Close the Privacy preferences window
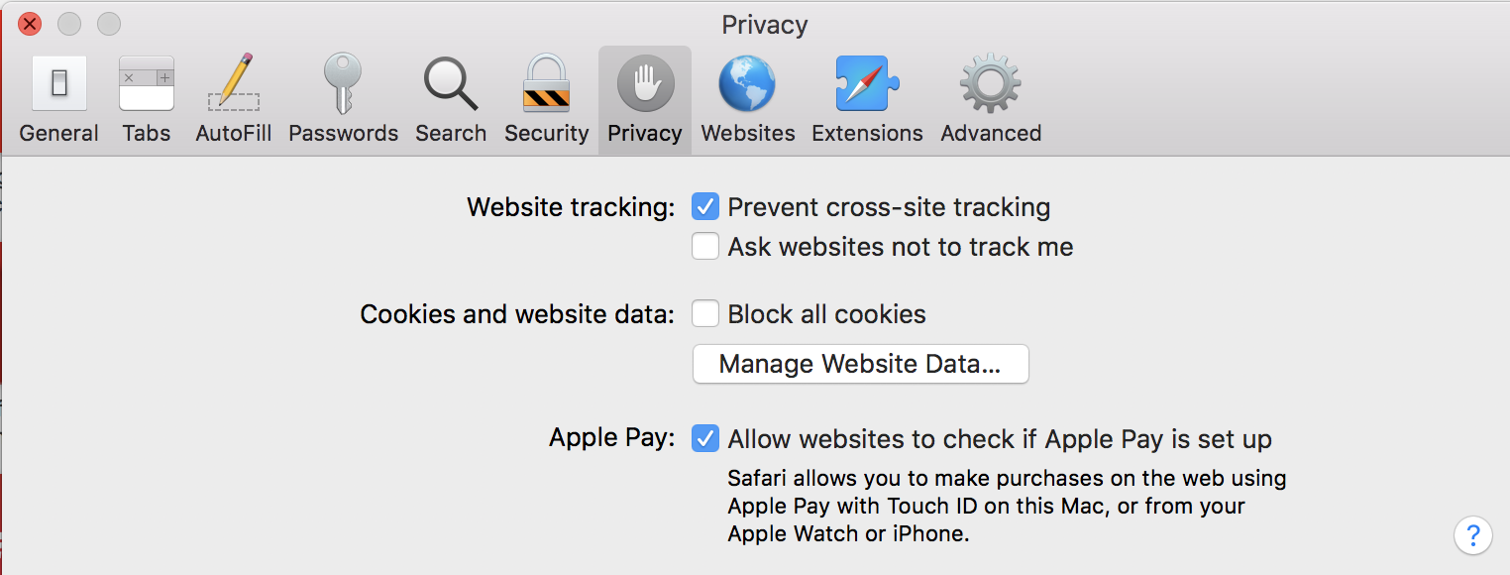 (x=30, y=24)
